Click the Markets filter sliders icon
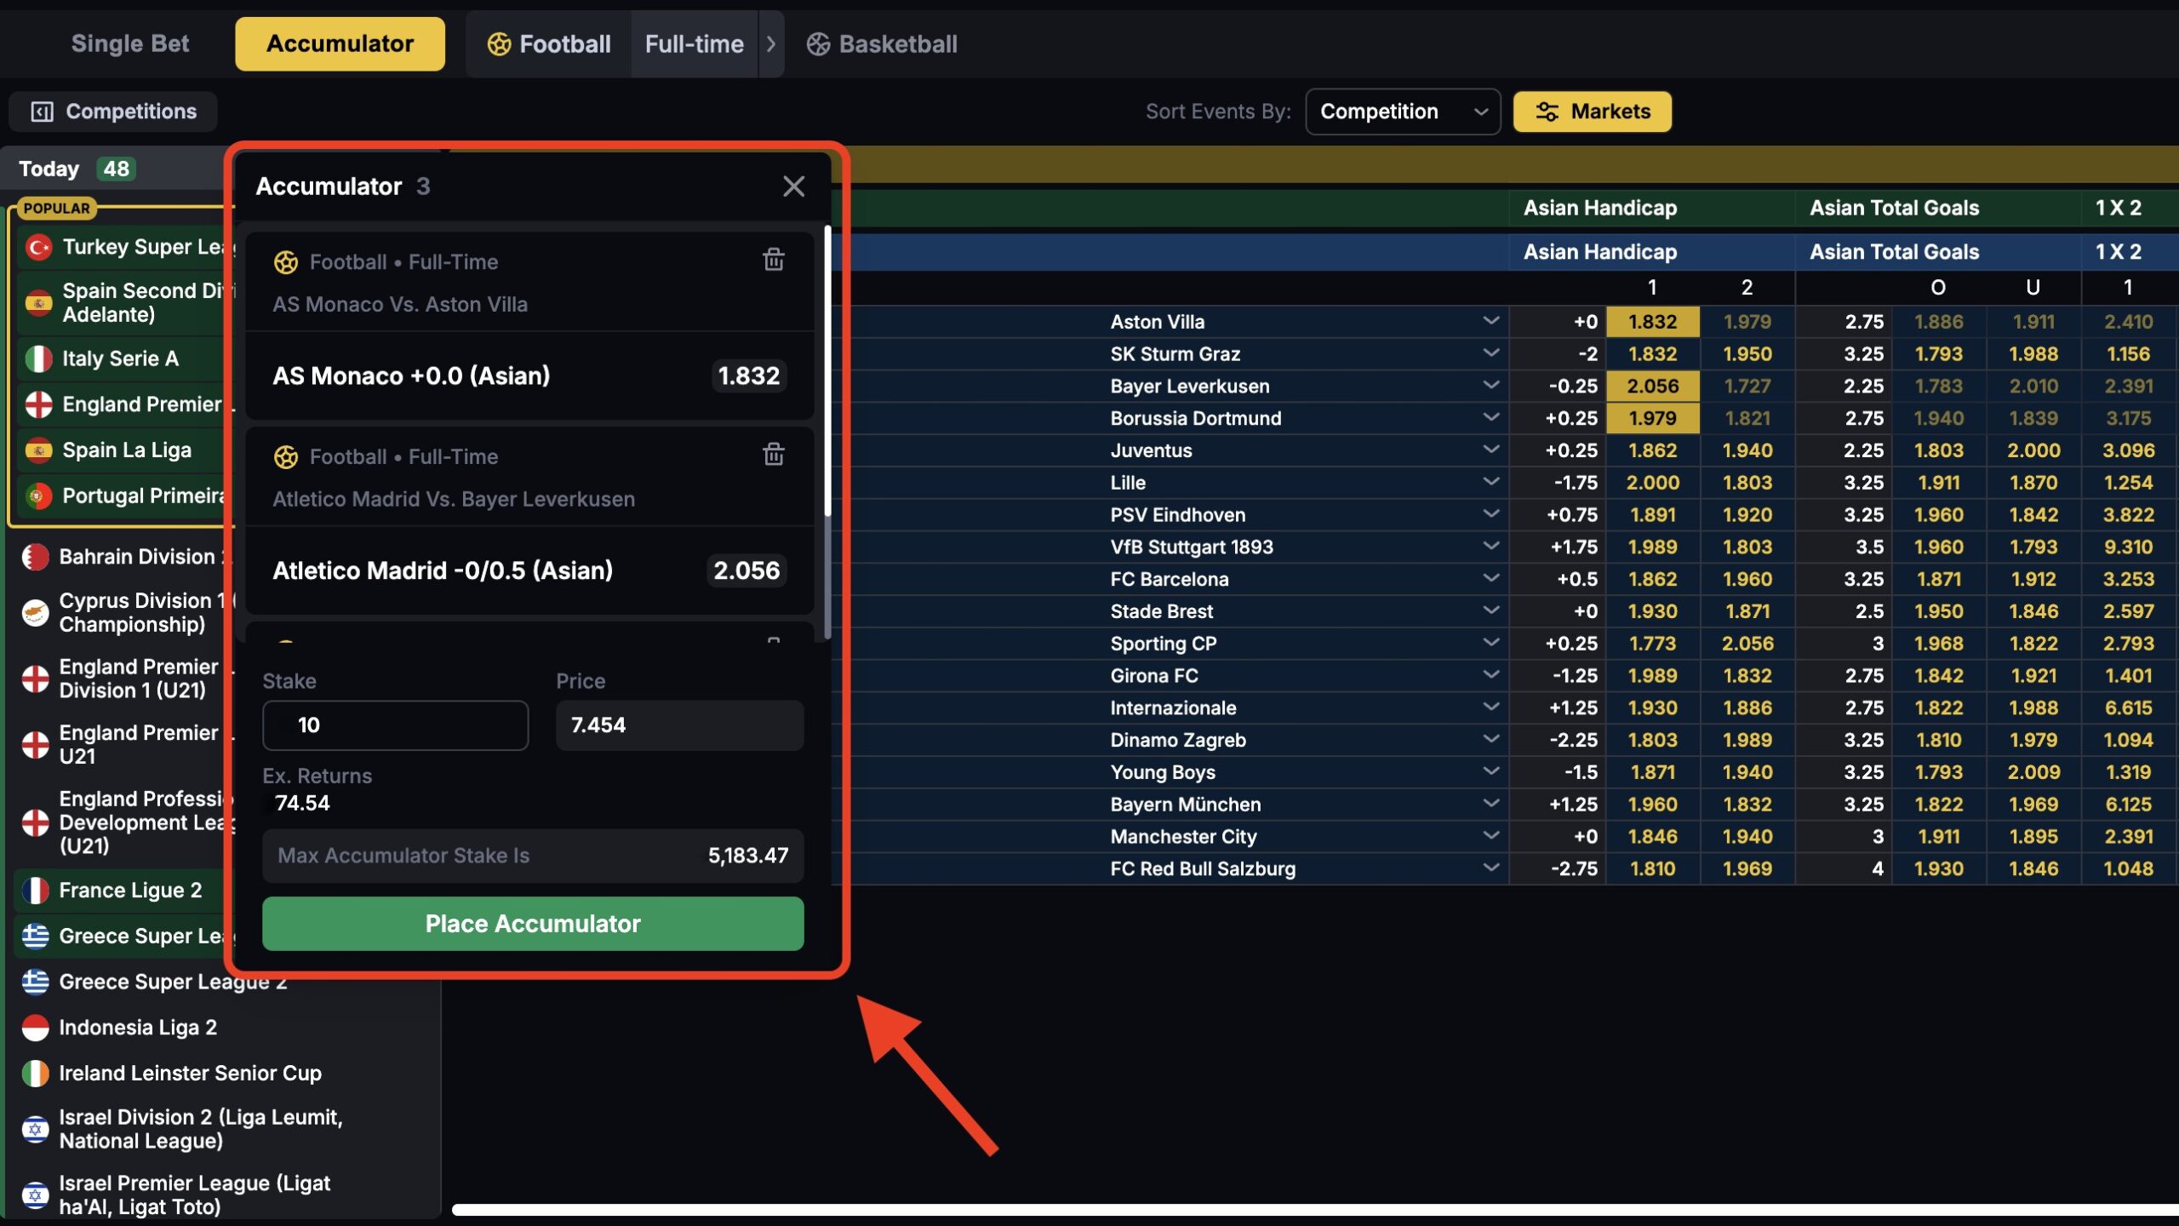 pos(1547,112)
